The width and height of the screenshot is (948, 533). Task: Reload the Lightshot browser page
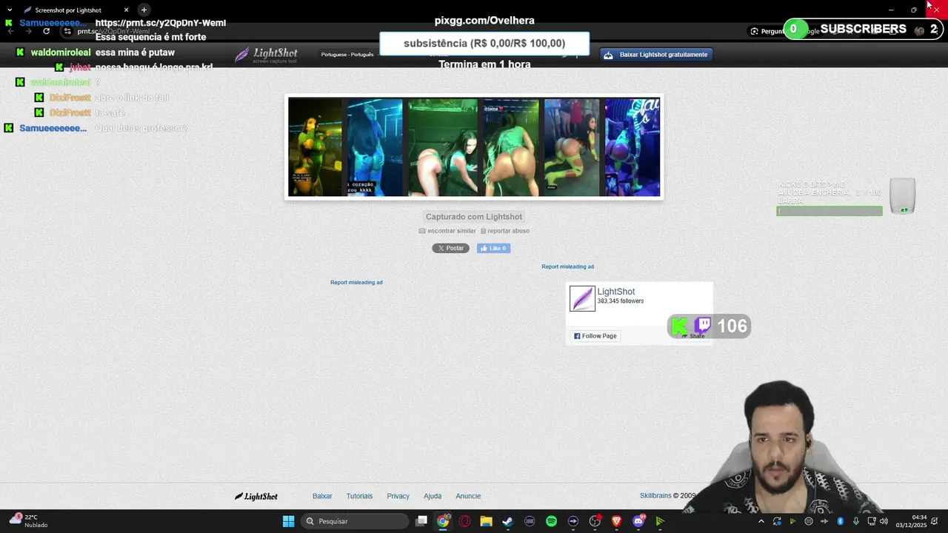[46, 31]
